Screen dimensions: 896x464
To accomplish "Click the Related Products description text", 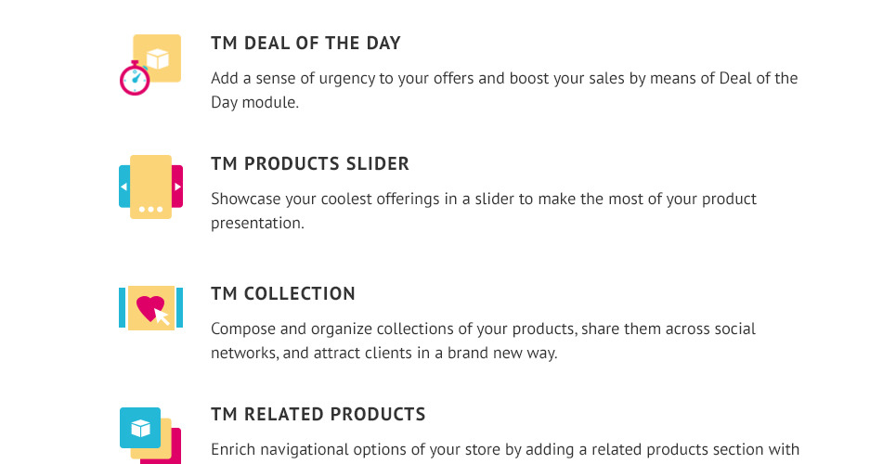I will pos(505,450).
